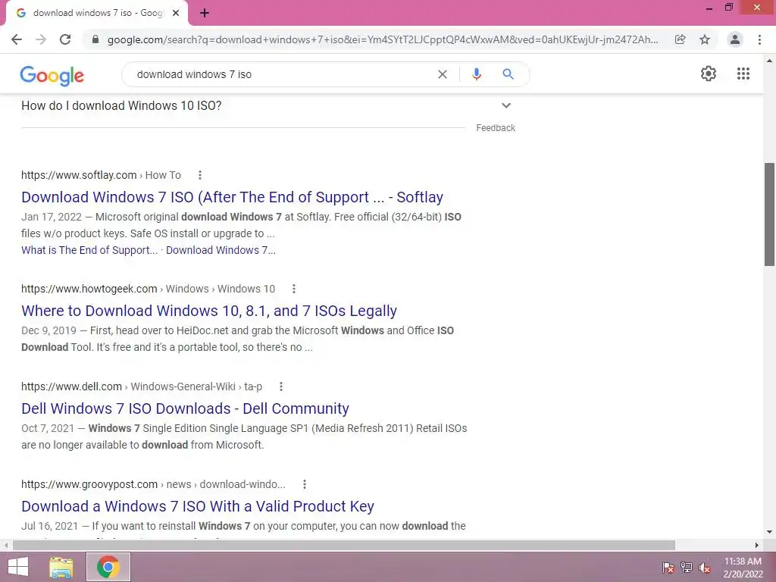Screen dimensions: 776x582
Task: Click the Chrome taskbar icon
Action: pyautogui.click(x=108, y=567)
